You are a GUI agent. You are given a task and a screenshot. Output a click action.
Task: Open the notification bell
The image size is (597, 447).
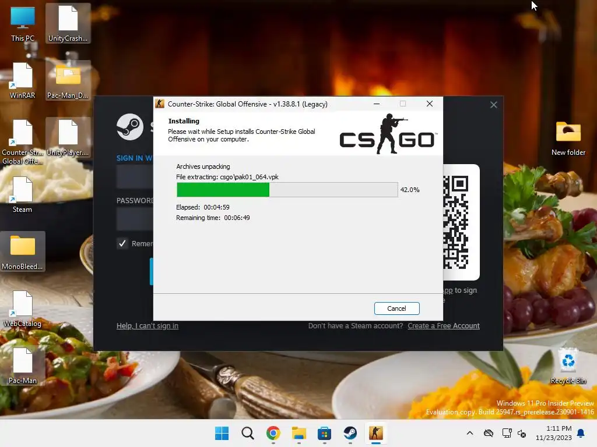(x=581, y=433)
